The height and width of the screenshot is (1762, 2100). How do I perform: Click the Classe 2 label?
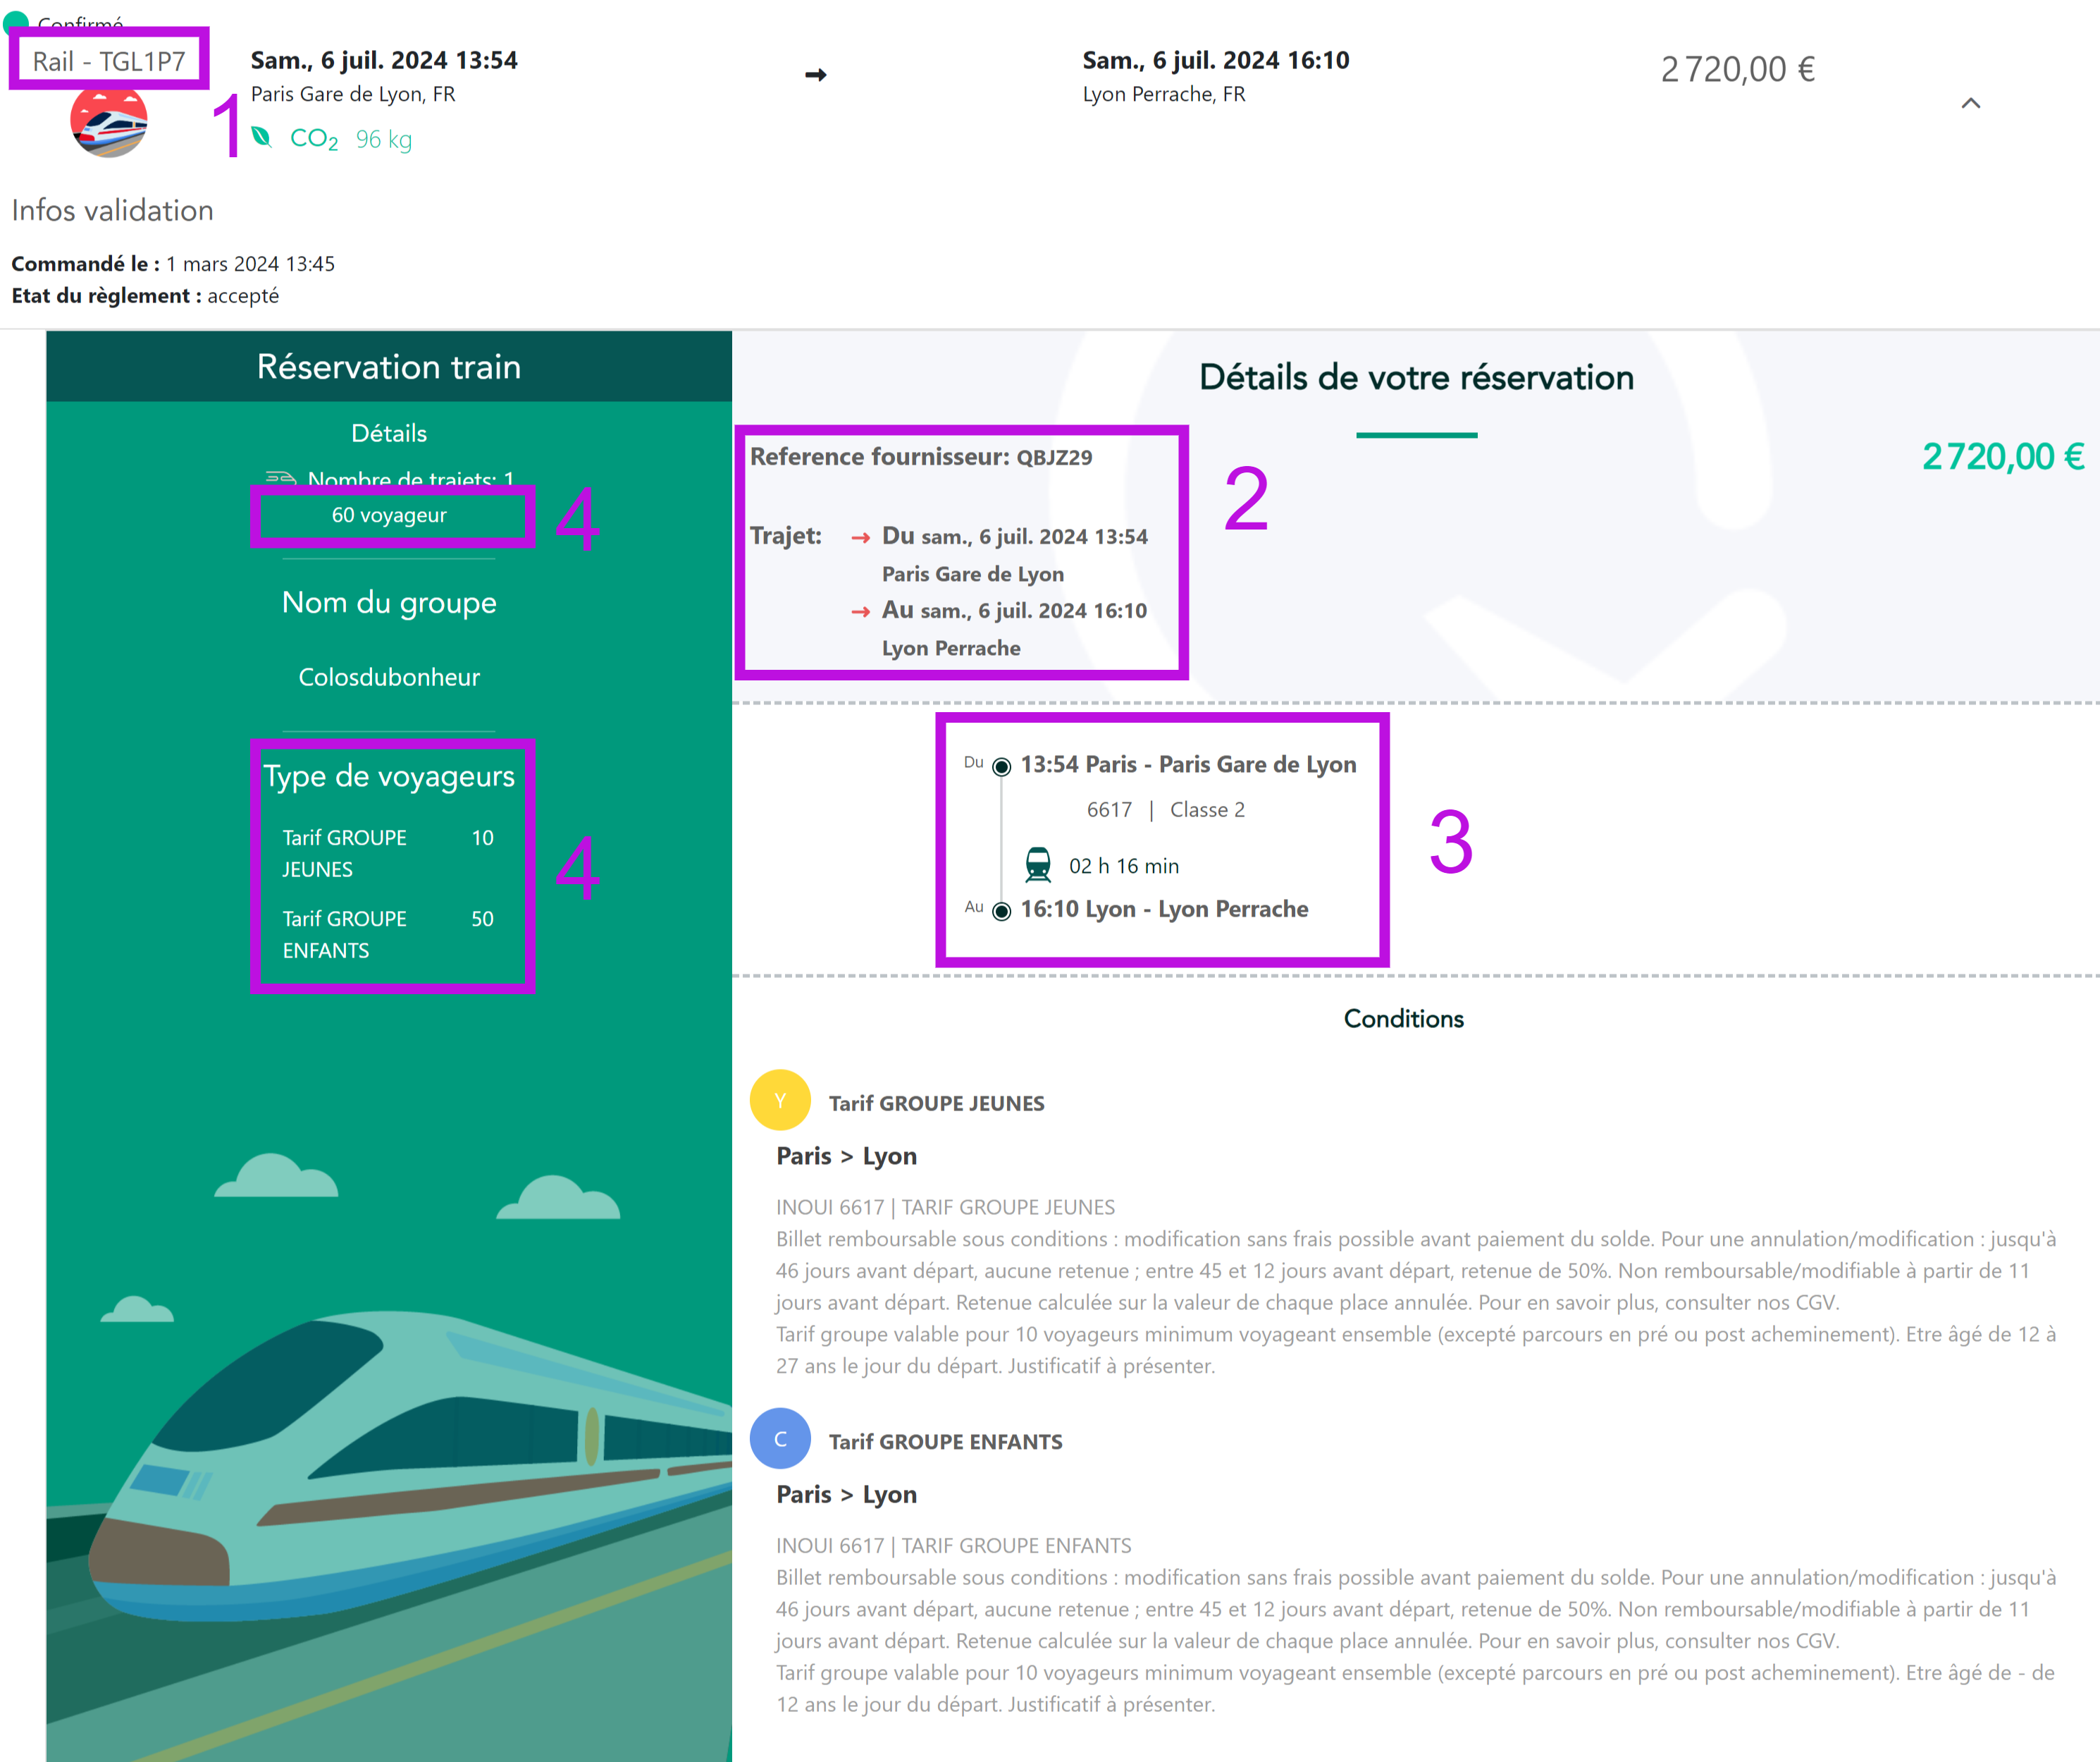1207,809
